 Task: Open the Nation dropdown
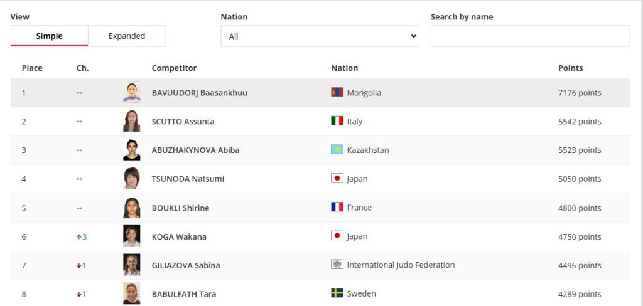click(320, 36)
